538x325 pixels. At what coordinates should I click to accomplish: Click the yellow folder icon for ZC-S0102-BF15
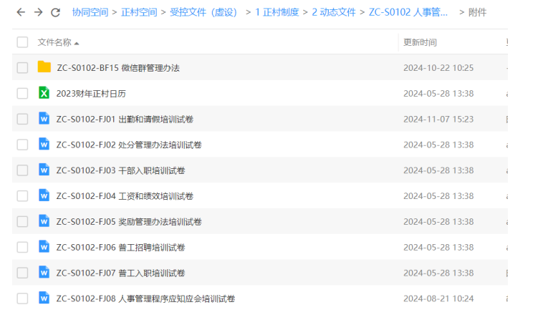click(x=44, y=67)
